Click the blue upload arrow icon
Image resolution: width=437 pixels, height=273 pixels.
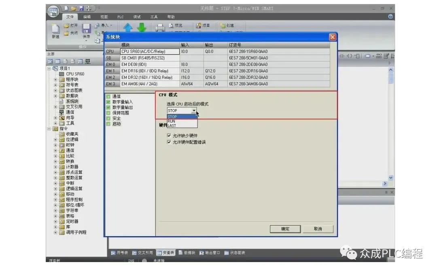[127, 28]
